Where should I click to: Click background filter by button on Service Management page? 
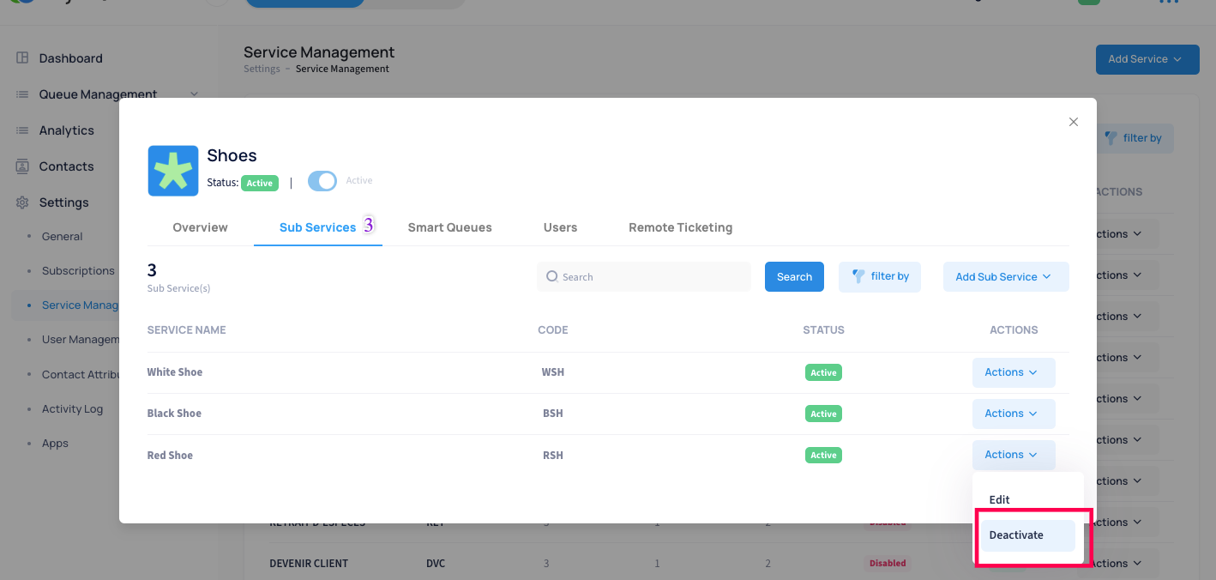[x=1134, y=138]
